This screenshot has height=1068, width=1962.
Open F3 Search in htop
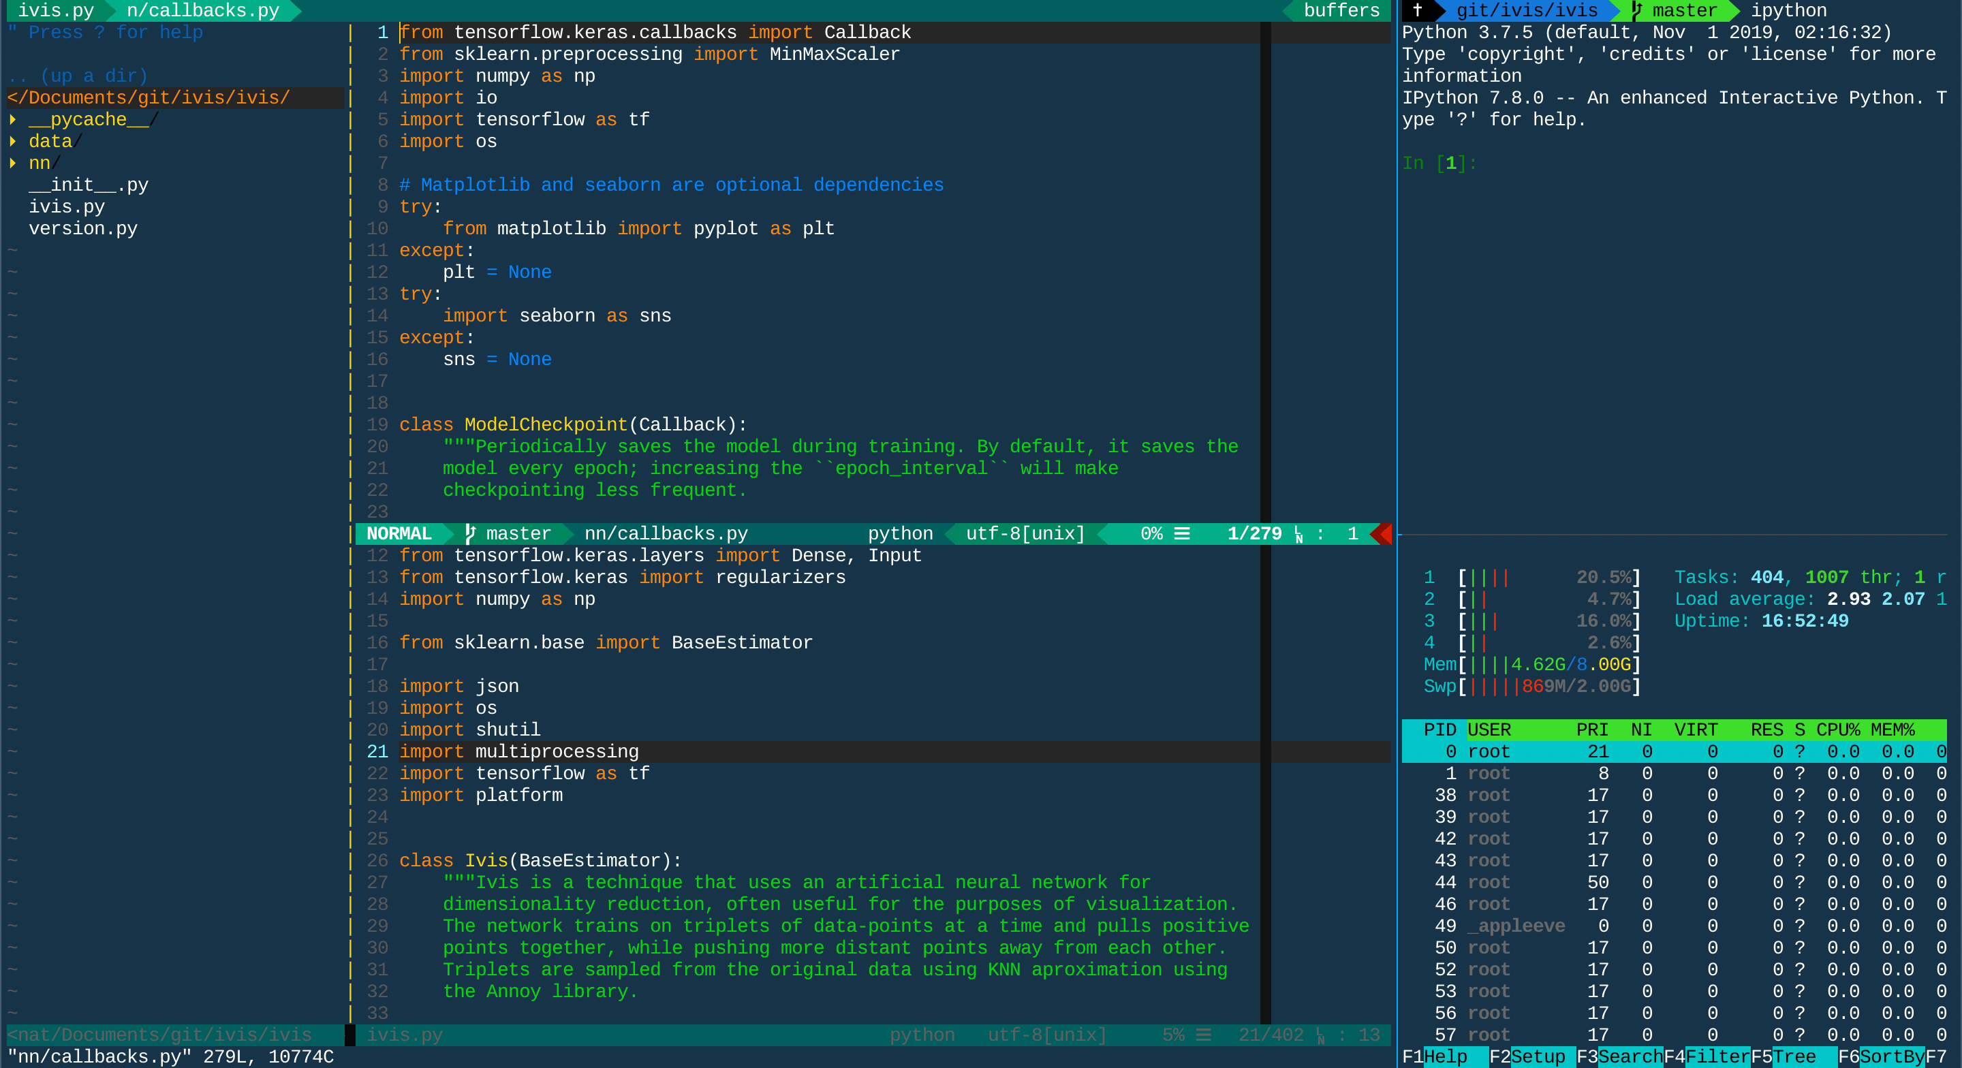click(x=1619, y=1057)
